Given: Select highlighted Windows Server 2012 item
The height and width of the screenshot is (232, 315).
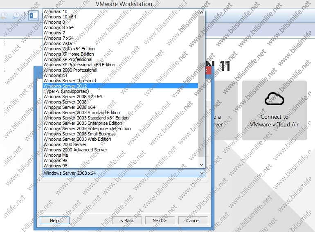Looking at the screenshot, I should tap(120, 86).
